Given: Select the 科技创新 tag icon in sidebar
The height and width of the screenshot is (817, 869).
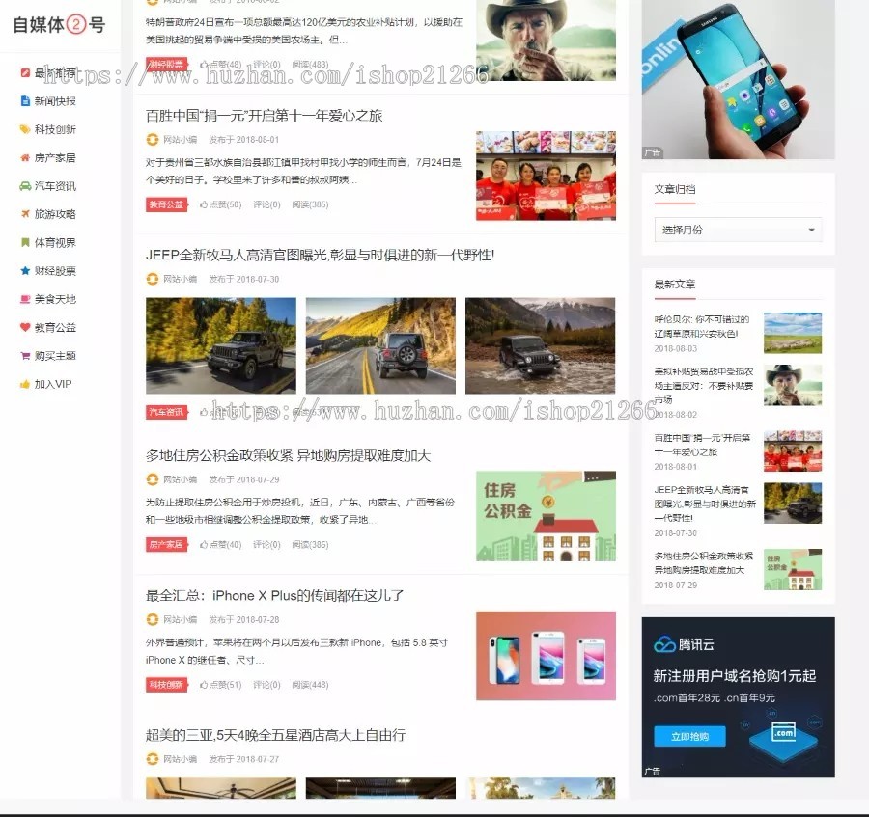Looking at the screenshot, I should tap(27, 129).
